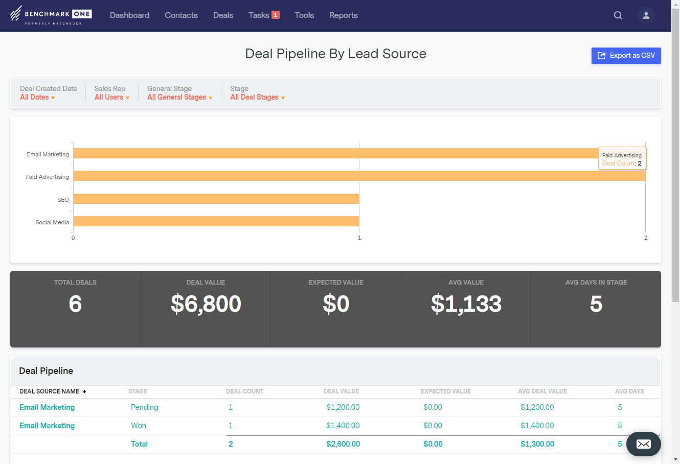Click the TOTAL DEALS summary card

[76, 309]
